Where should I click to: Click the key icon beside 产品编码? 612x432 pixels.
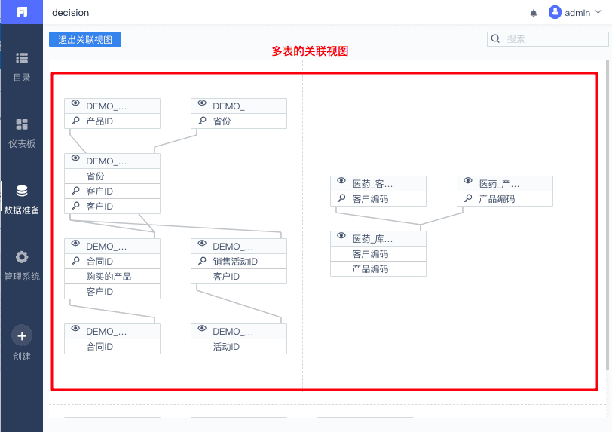468,198
